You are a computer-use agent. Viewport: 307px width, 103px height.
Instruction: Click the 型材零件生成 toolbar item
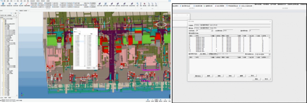click(185, 6)
